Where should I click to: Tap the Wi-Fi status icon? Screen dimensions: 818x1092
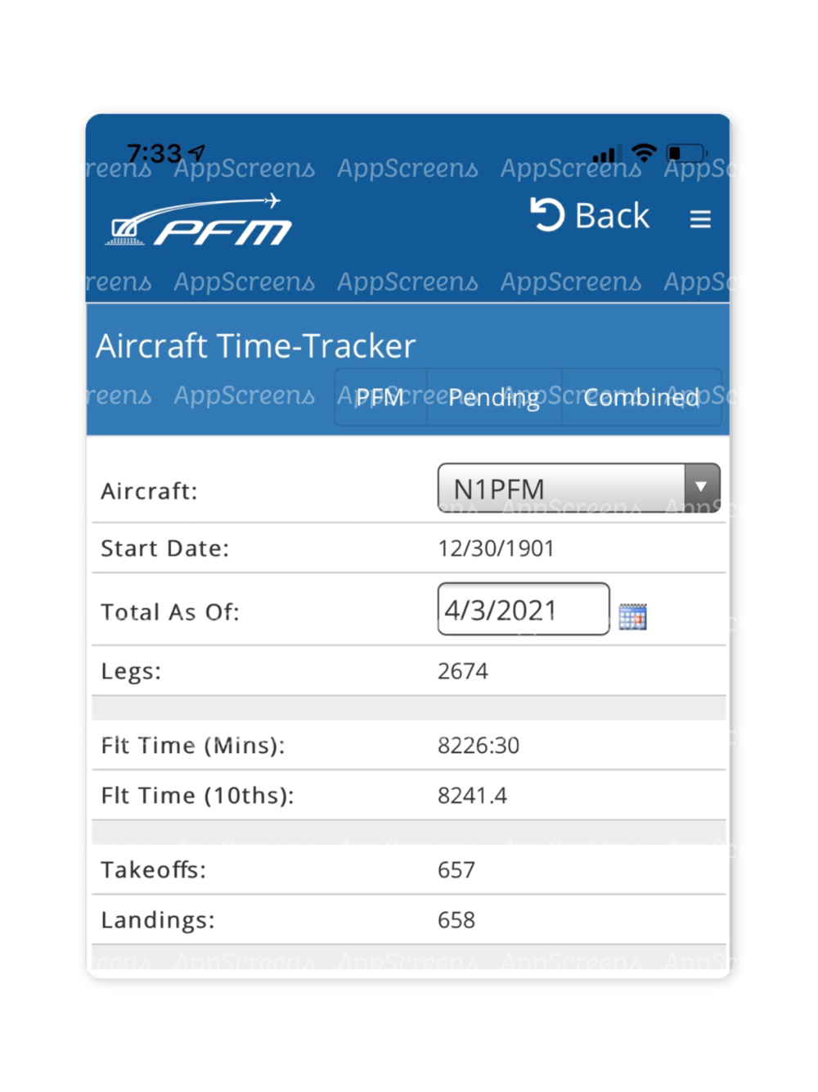(645, 152)
